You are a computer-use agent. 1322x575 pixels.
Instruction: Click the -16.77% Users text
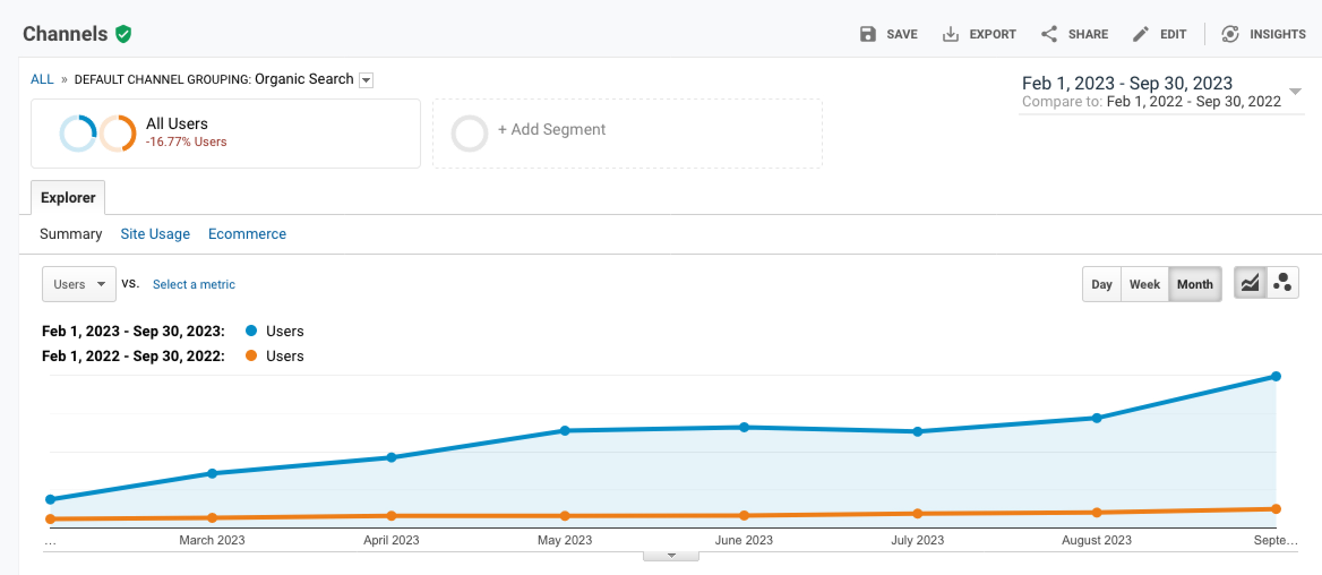pos(186,141)
